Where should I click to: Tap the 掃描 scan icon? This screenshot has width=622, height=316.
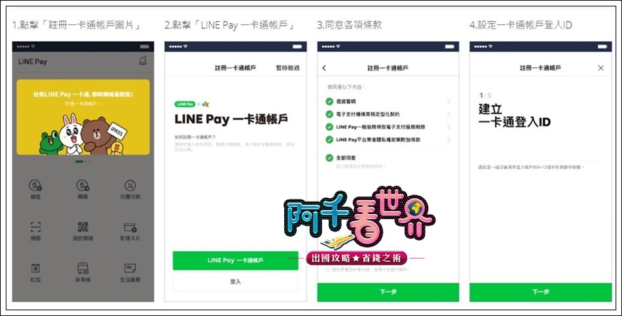(x=36, y=227)
